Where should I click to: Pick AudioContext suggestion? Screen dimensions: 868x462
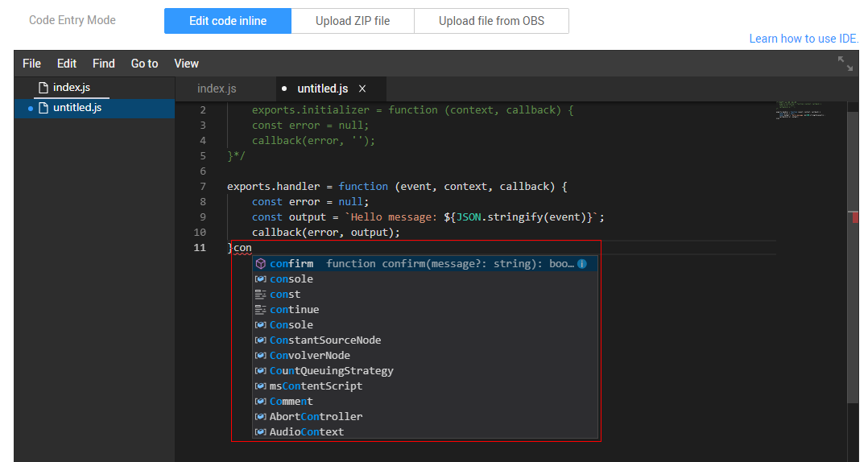point(425,432)
